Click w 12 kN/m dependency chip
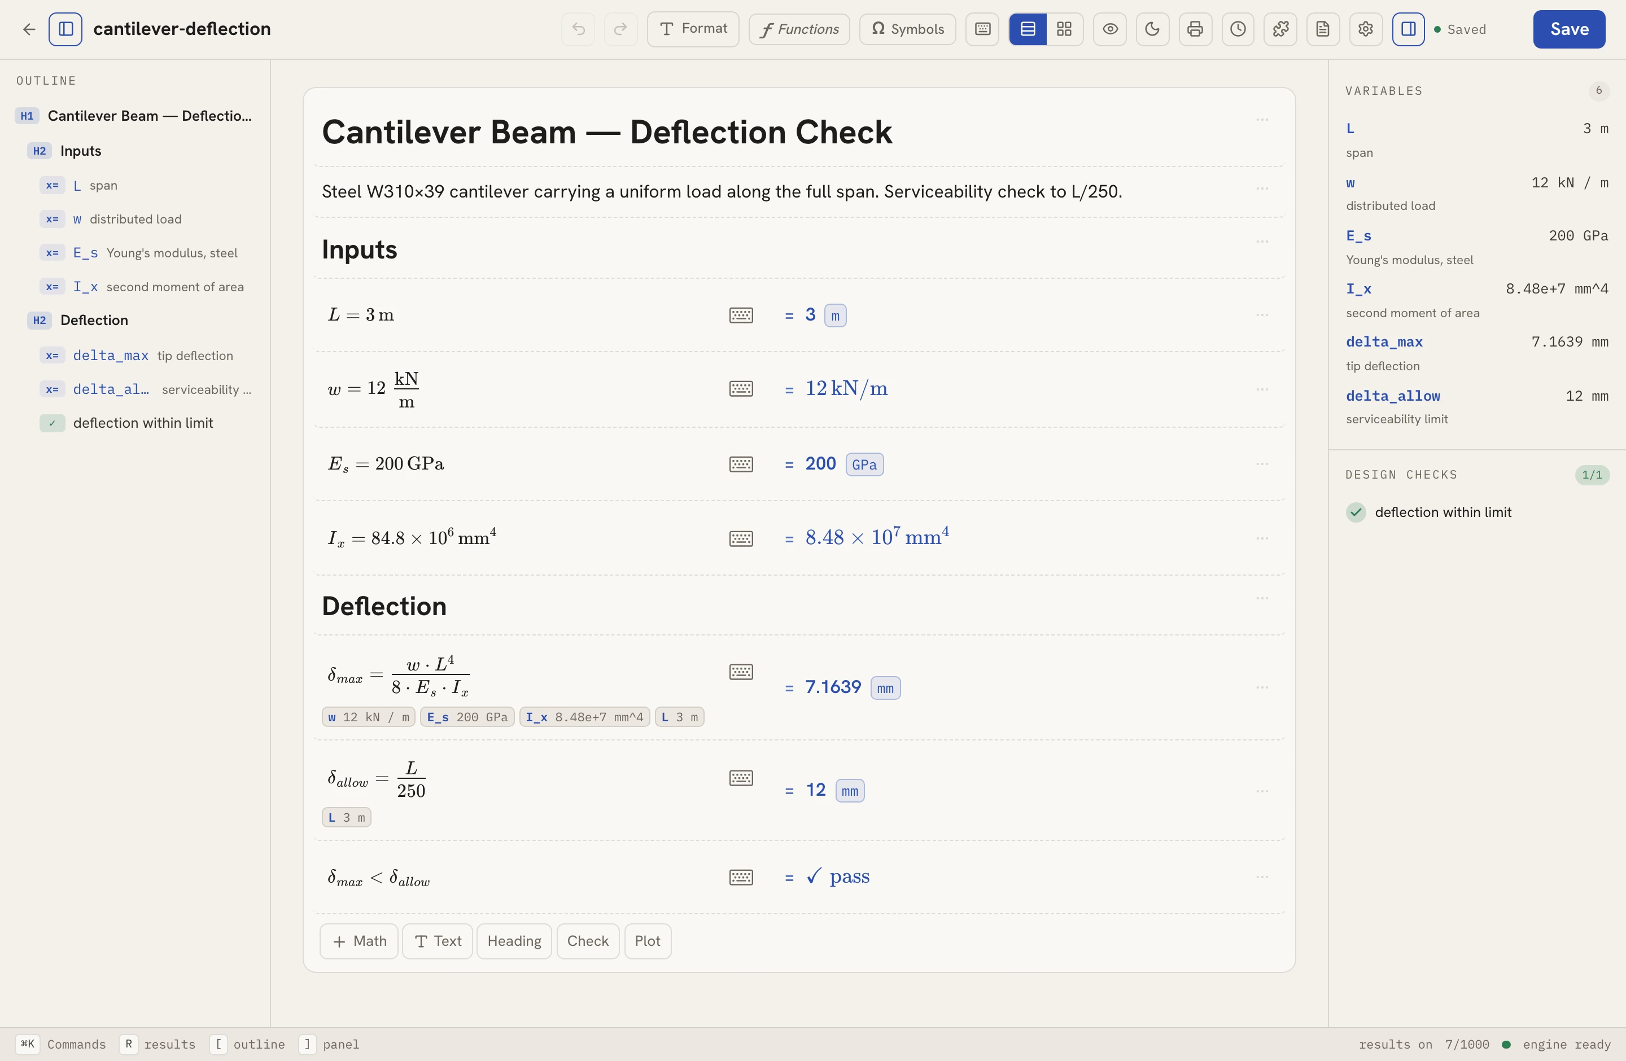Viewport: 1626px width, 1061px height. pyautogui.click(x=368, y=717)
